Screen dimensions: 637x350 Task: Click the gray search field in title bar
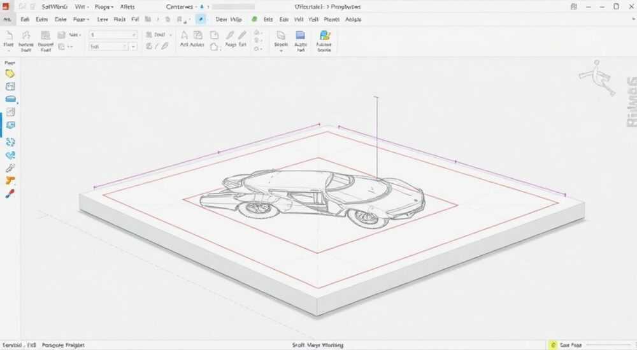click(x=234, y=7)
